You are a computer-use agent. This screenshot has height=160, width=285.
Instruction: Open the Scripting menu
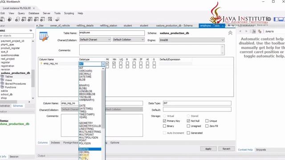69,13
